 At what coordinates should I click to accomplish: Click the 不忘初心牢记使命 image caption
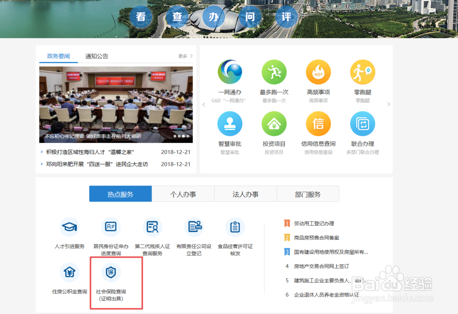[x=93, y=136]
